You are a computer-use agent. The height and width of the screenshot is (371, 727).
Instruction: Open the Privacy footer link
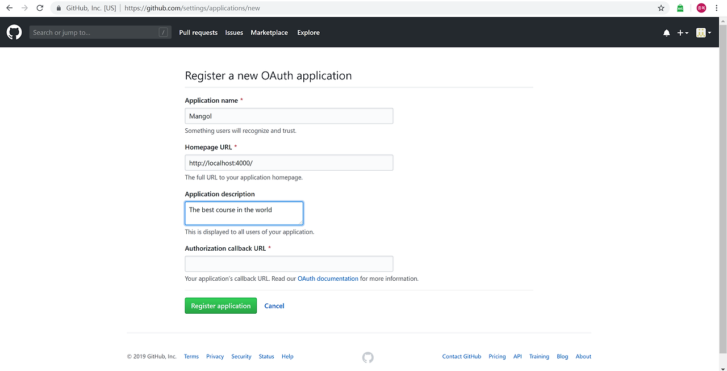coord(215,356)
